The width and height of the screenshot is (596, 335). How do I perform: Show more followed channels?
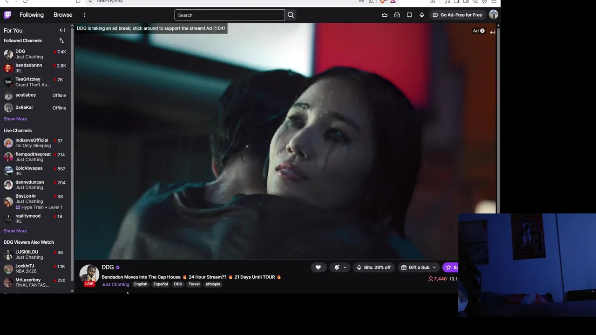click(x=15, y=119)
